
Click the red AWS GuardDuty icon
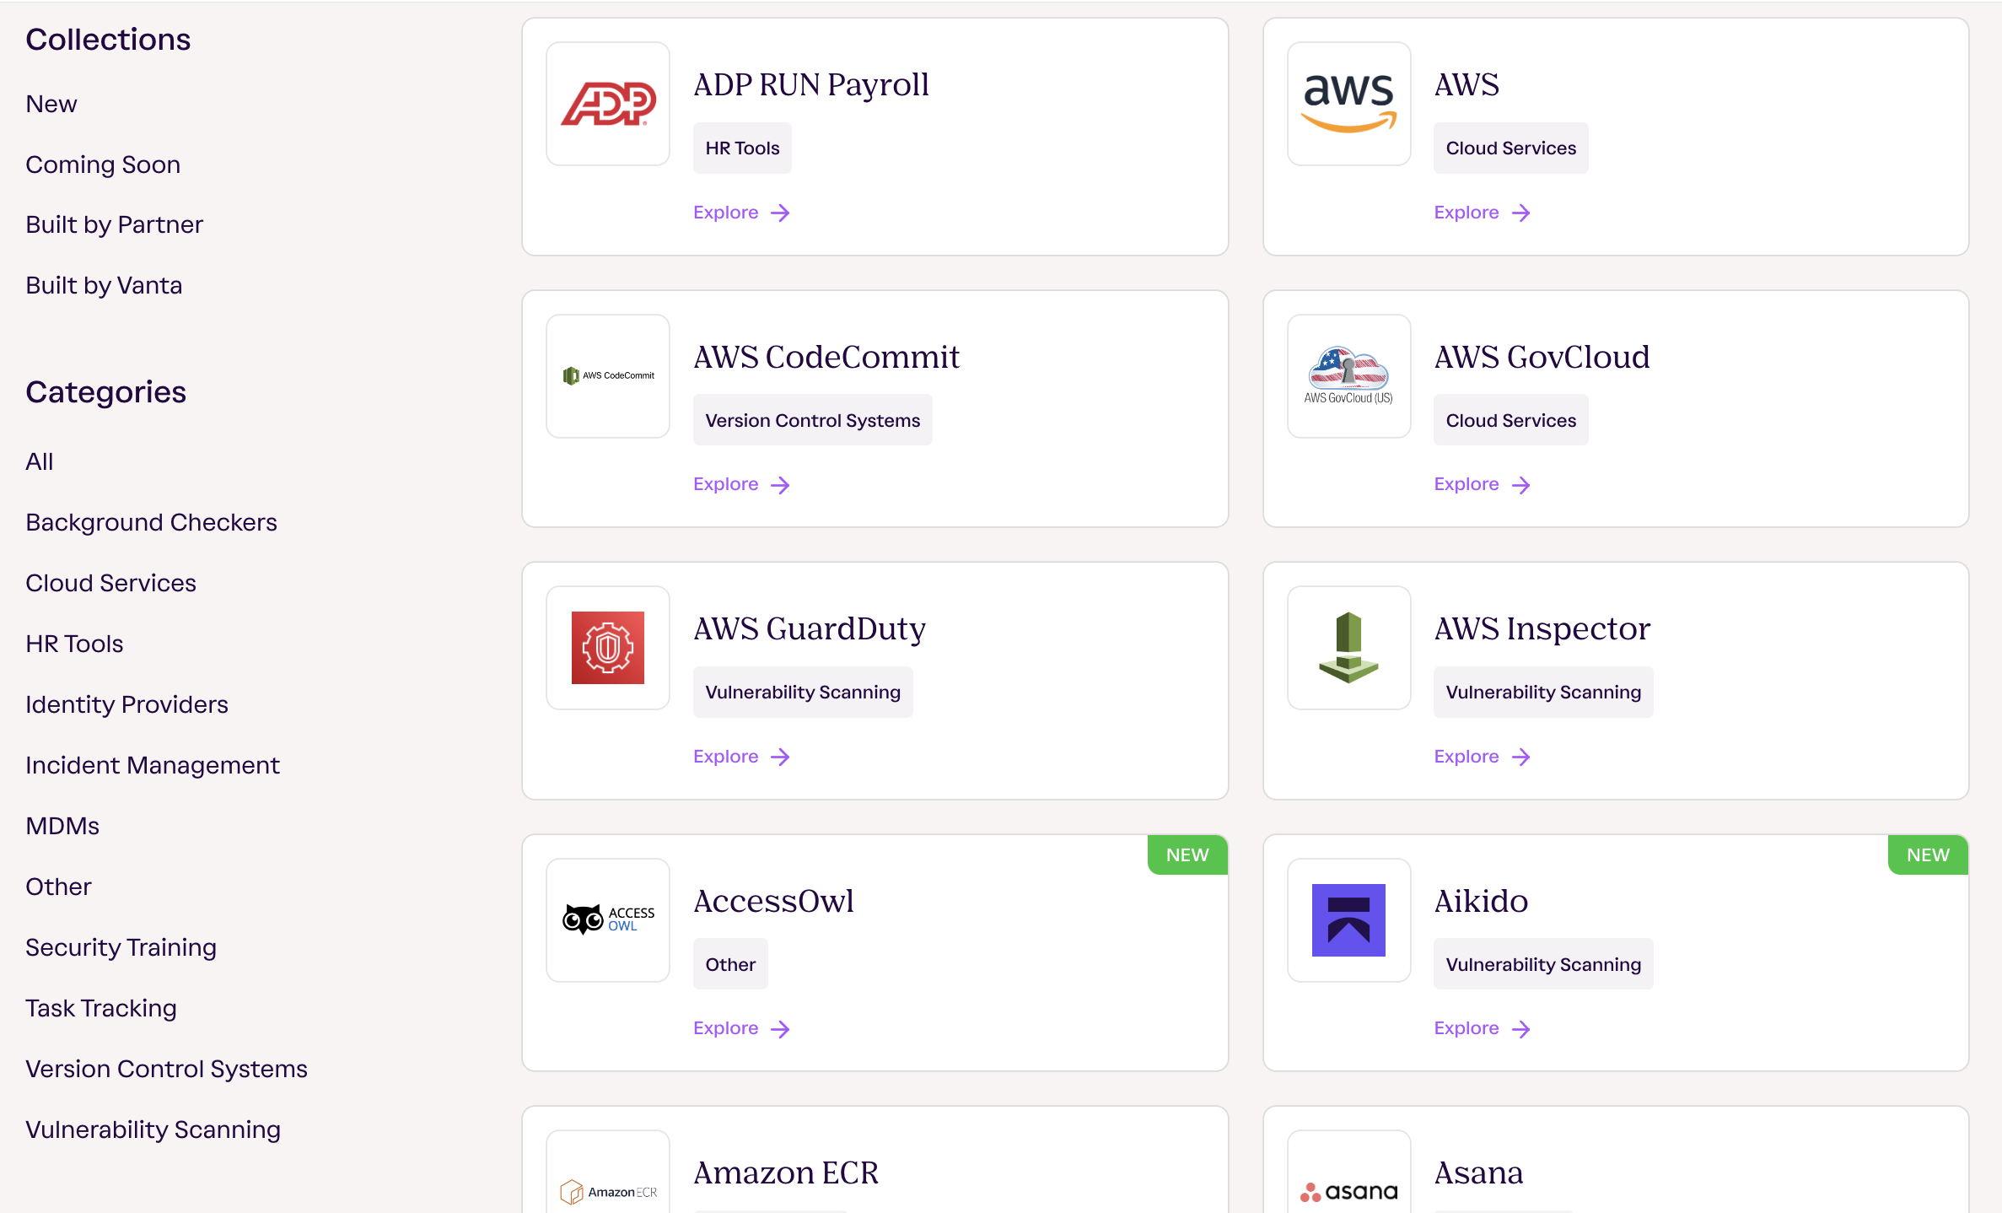click(607, 648)
